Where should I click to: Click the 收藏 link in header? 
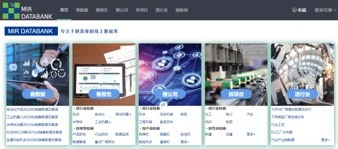[302, 10]
